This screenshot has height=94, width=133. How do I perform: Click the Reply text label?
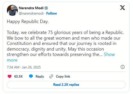pos(40,77)
